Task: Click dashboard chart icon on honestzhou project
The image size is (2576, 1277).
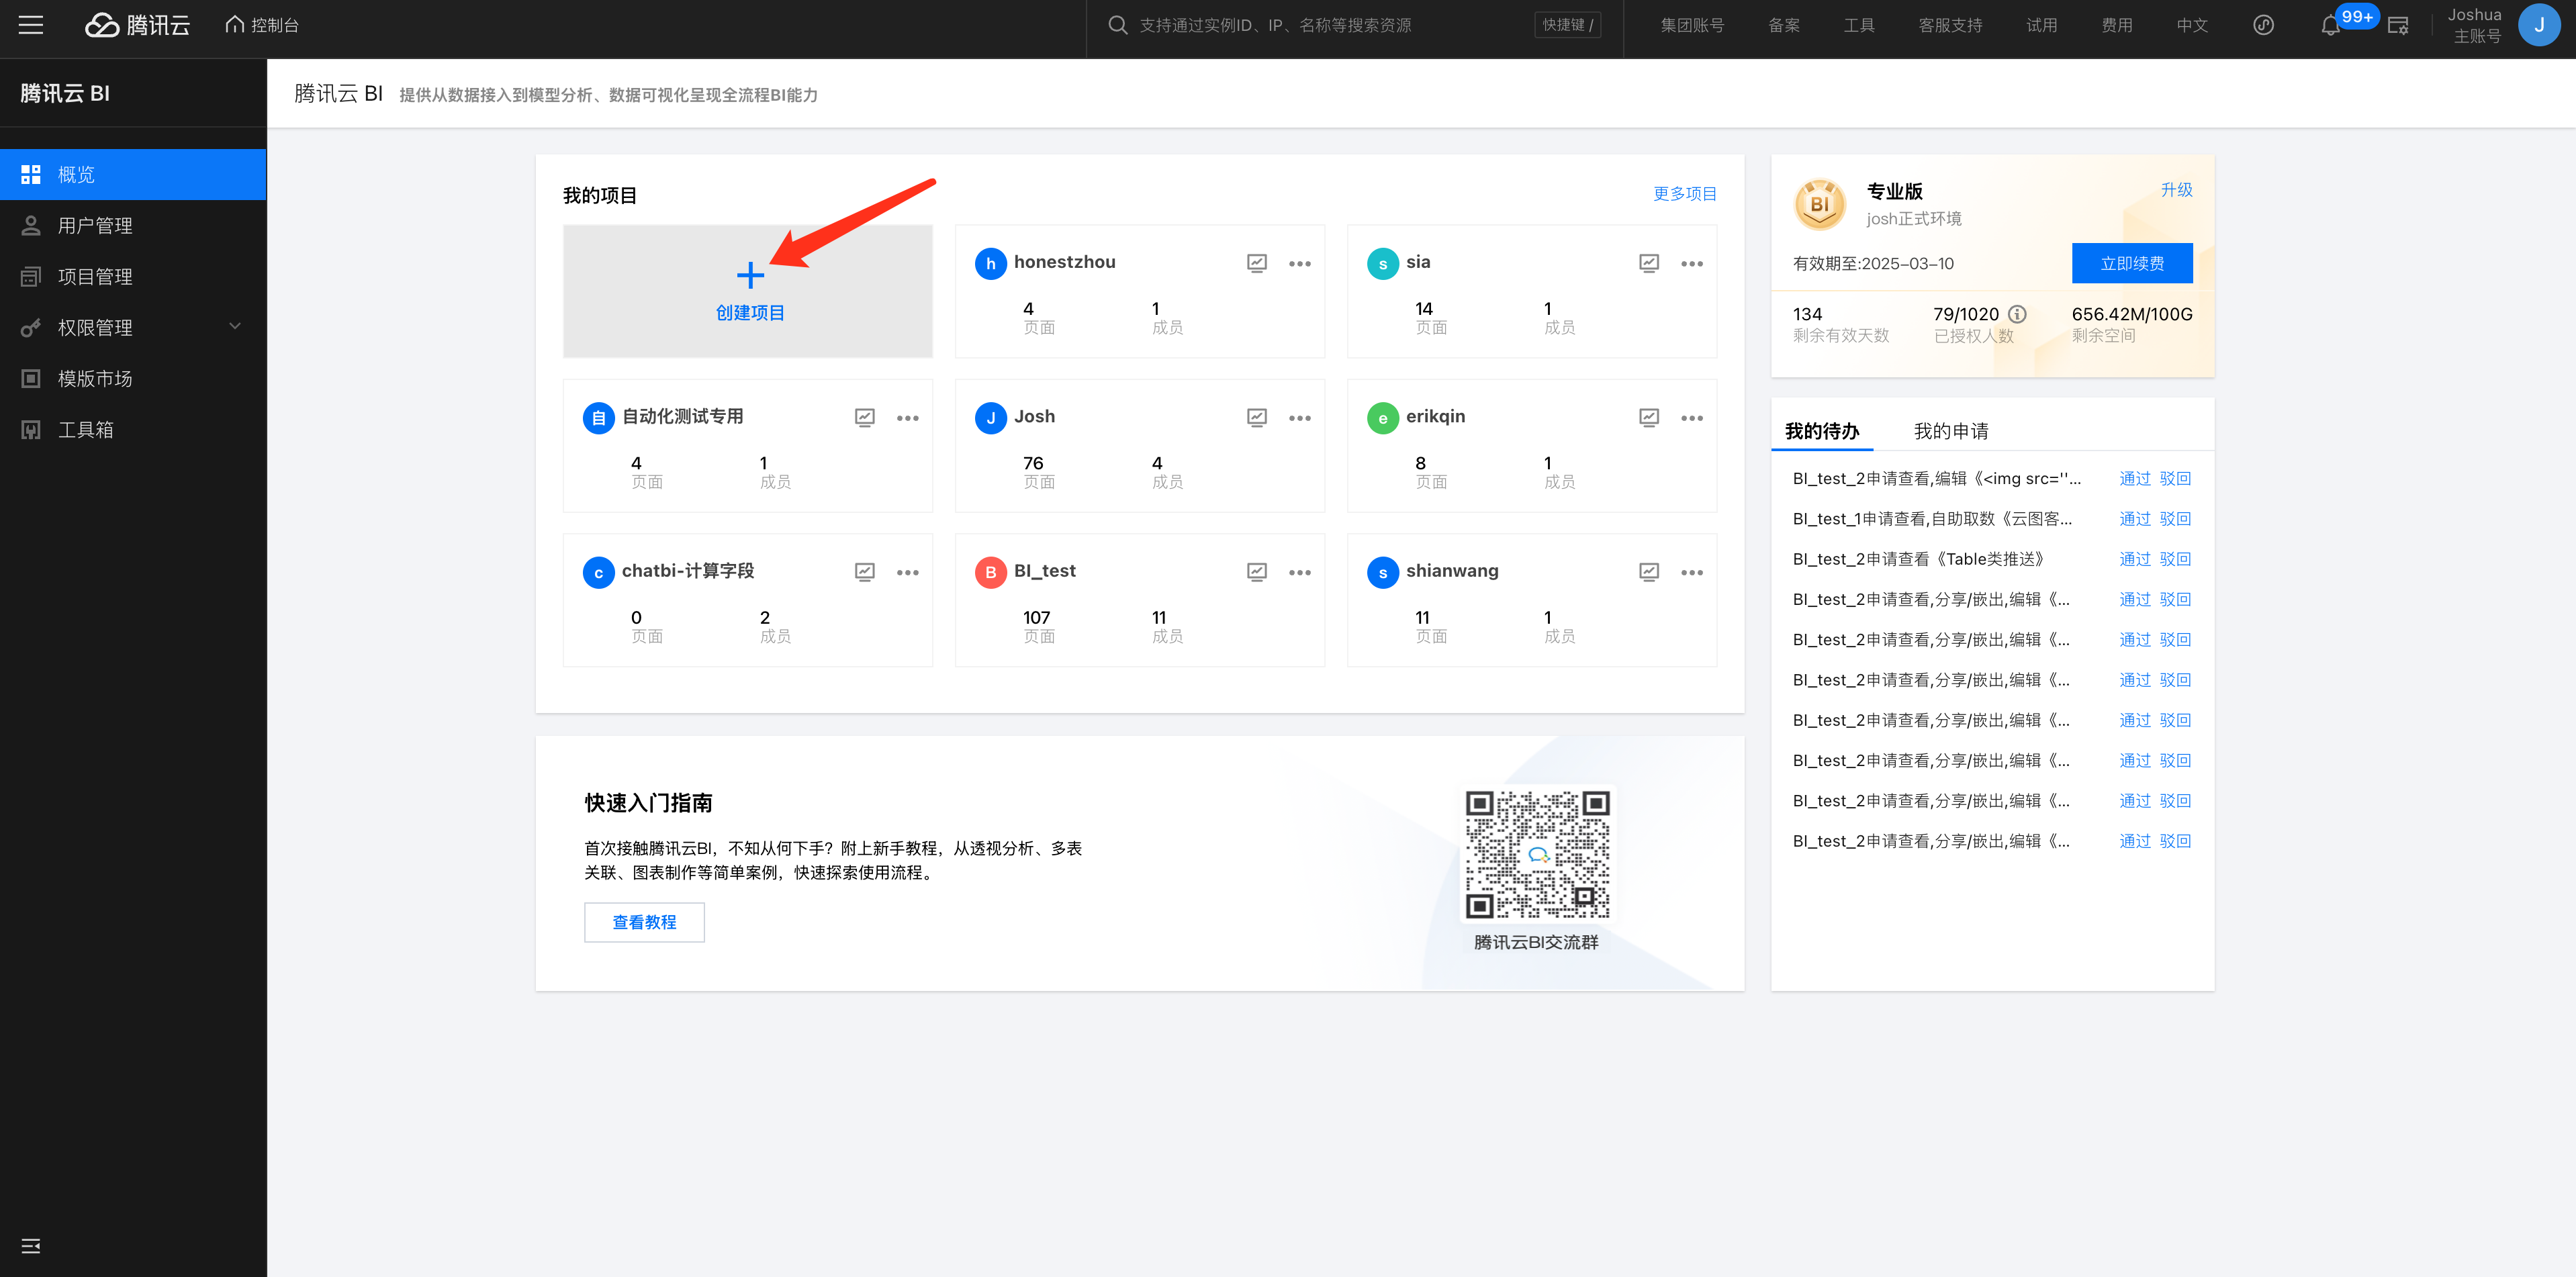Action: 1257,263
